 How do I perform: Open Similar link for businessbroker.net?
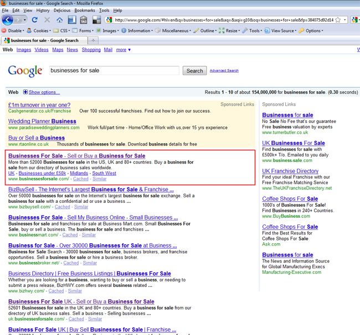pos(90,263)
